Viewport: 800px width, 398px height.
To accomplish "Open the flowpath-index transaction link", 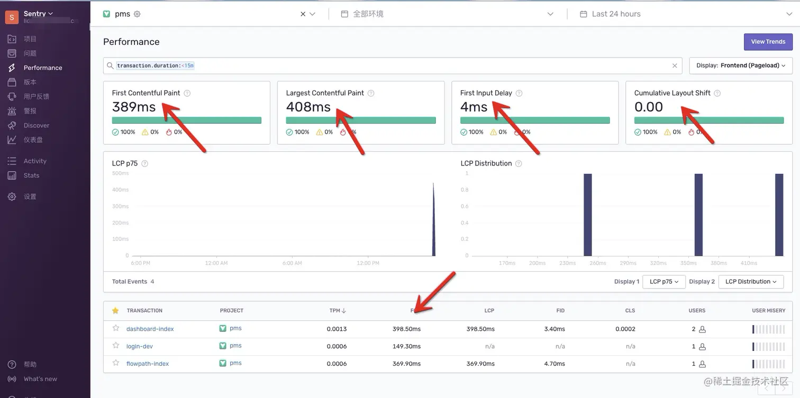I will point(148,364).
